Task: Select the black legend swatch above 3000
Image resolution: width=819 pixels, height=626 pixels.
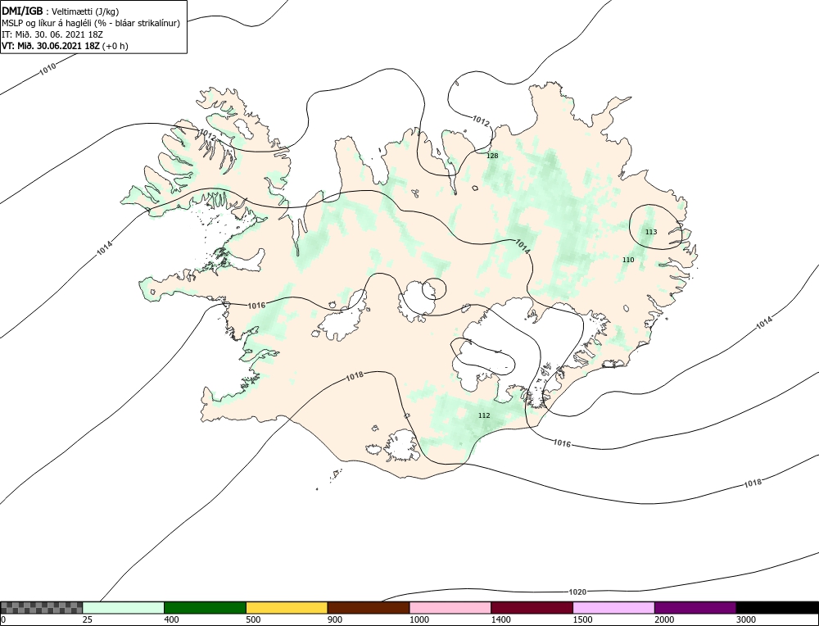Action: pos(777,607)
